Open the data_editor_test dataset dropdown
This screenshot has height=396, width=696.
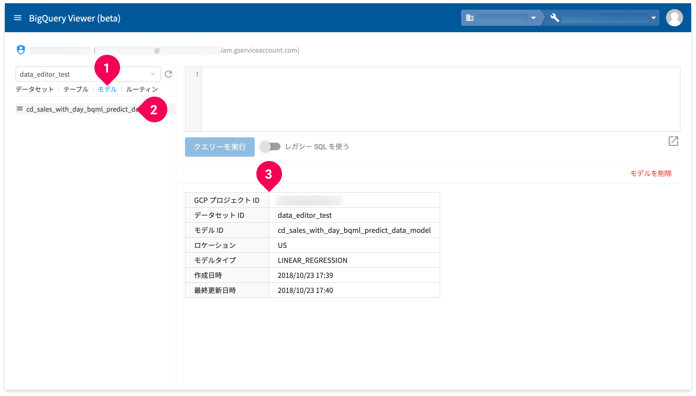click(x=88, y=74)
